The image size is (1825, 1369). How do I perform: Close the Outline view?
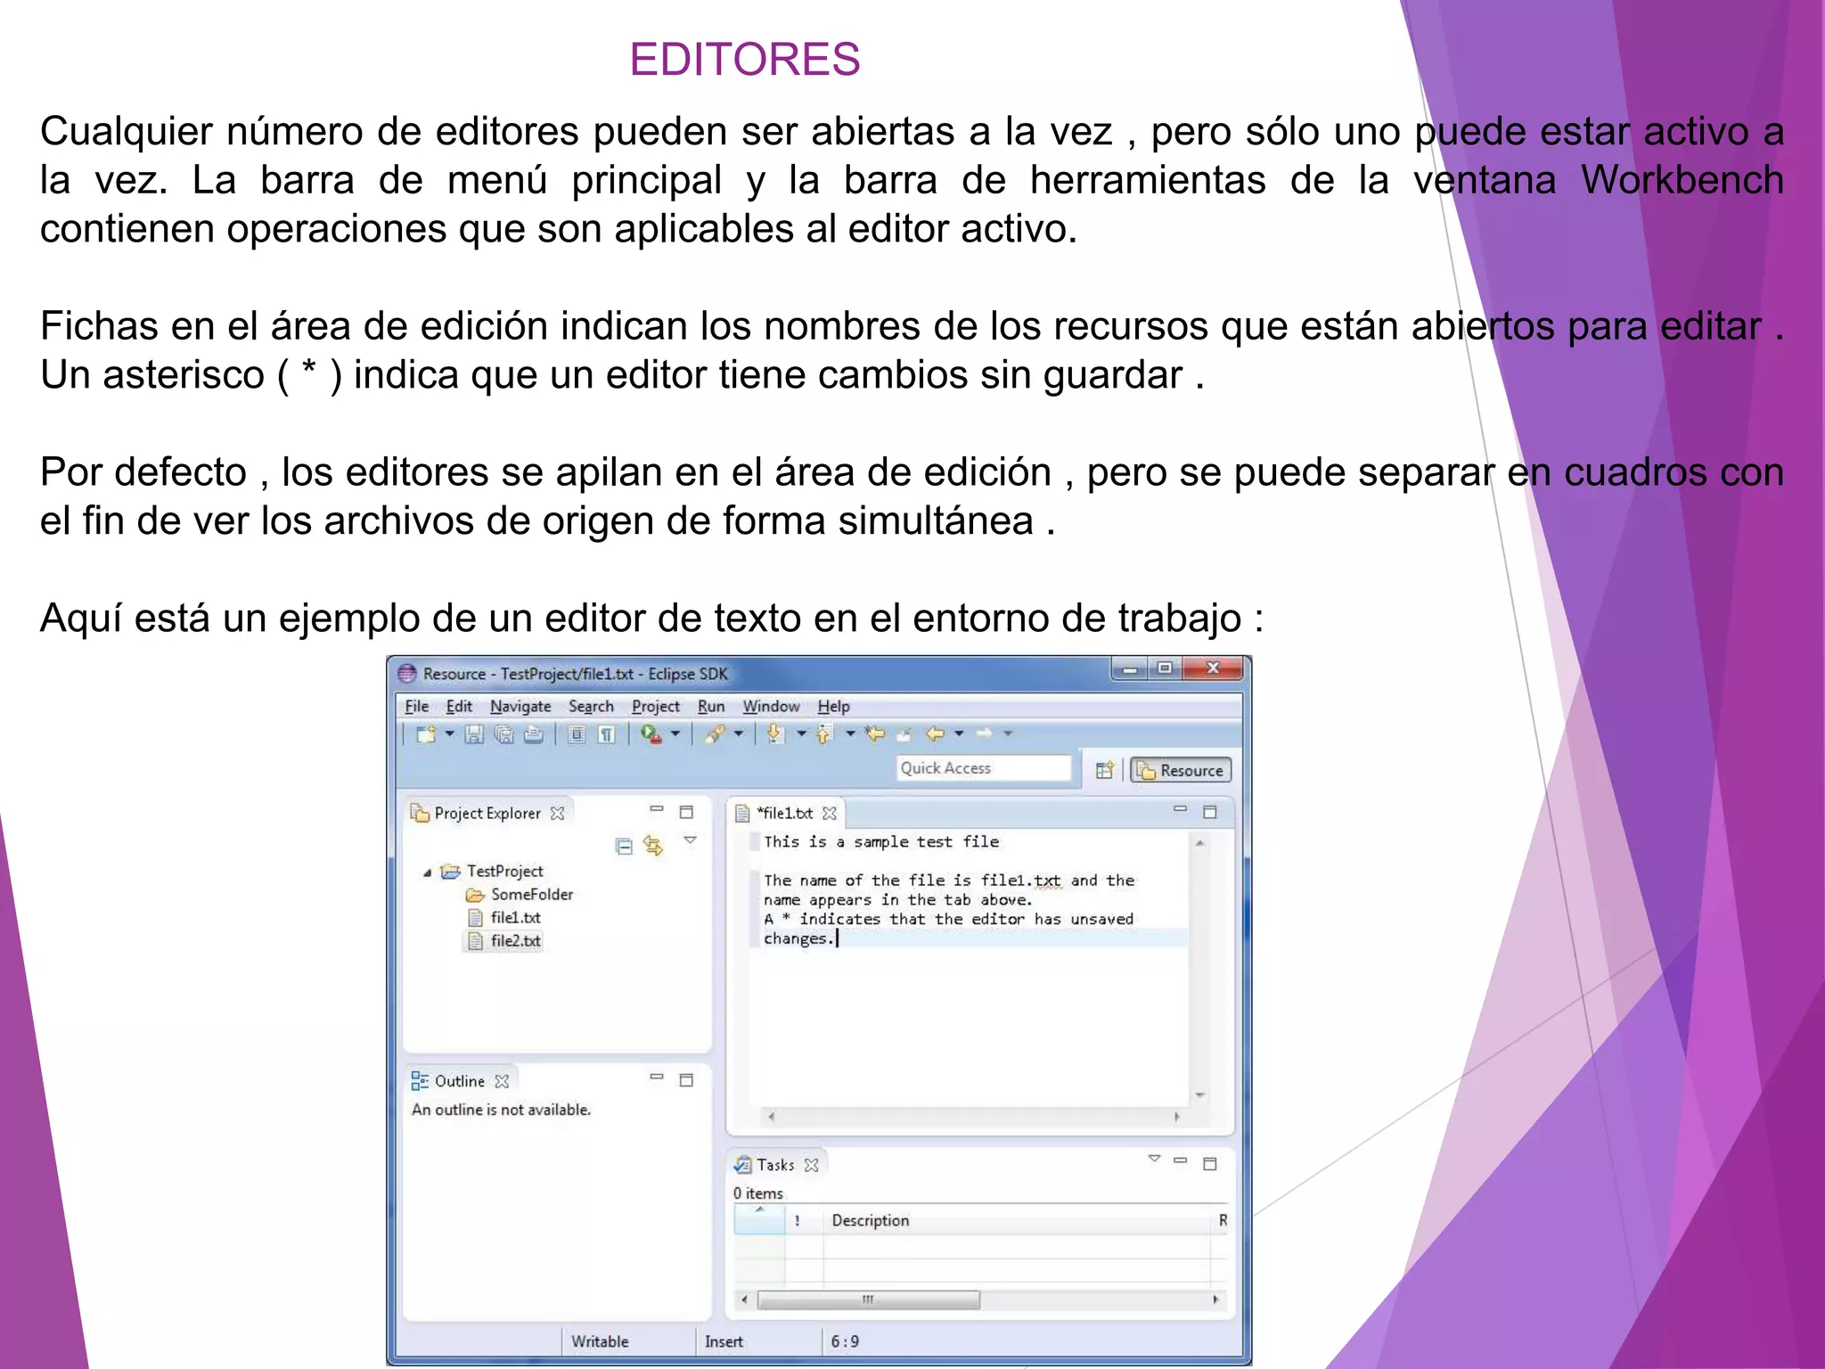click(x=502, y=1081)
